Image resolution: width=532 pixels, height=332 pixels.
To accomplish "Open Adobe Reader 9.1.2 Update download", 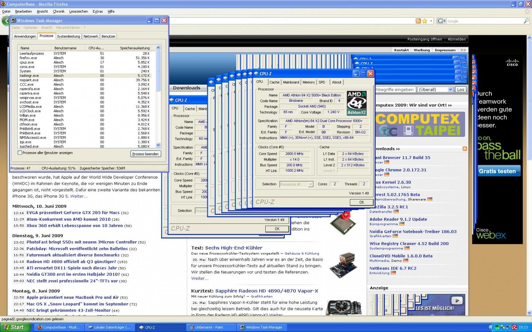I will pyautogui.click(x=398, y=219).
